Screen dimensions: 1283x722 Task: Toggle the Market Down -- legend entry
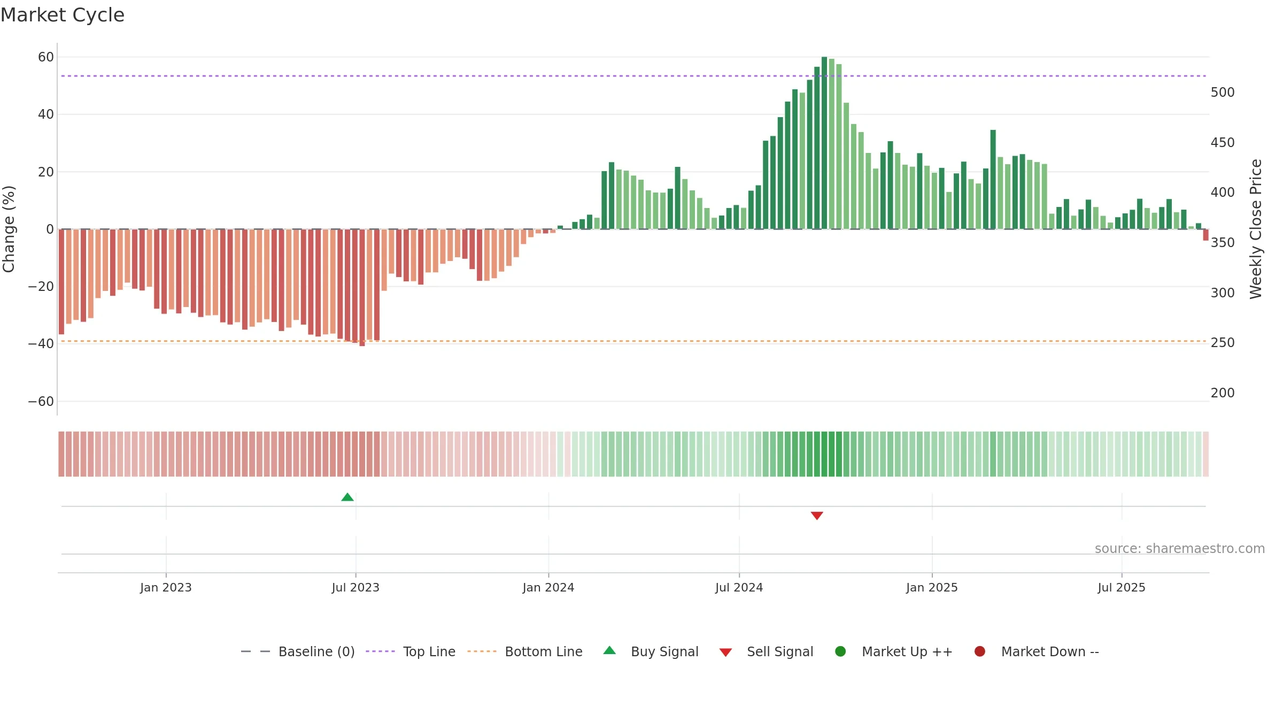(x=1037, y=651)
